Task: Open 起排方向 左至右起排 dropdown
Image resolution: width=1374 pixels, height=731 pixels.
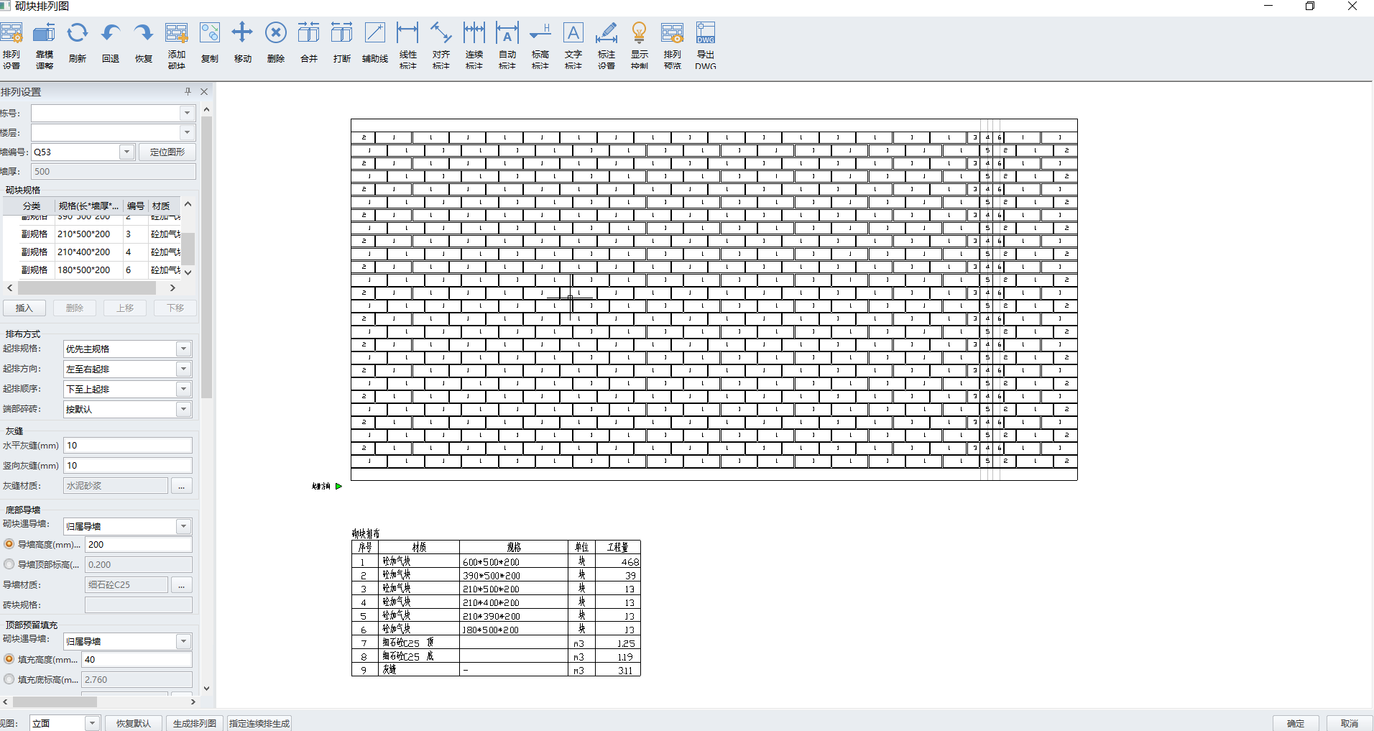Action: 184,369
